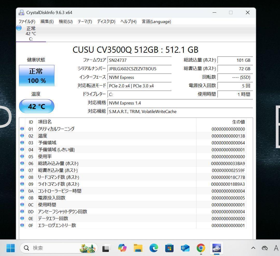The image size is (280, 256).
Task: Click the status dot for ID 0D アンセーフシャットダウン回数
Action: pyautogui.click(x=22, y=211)
